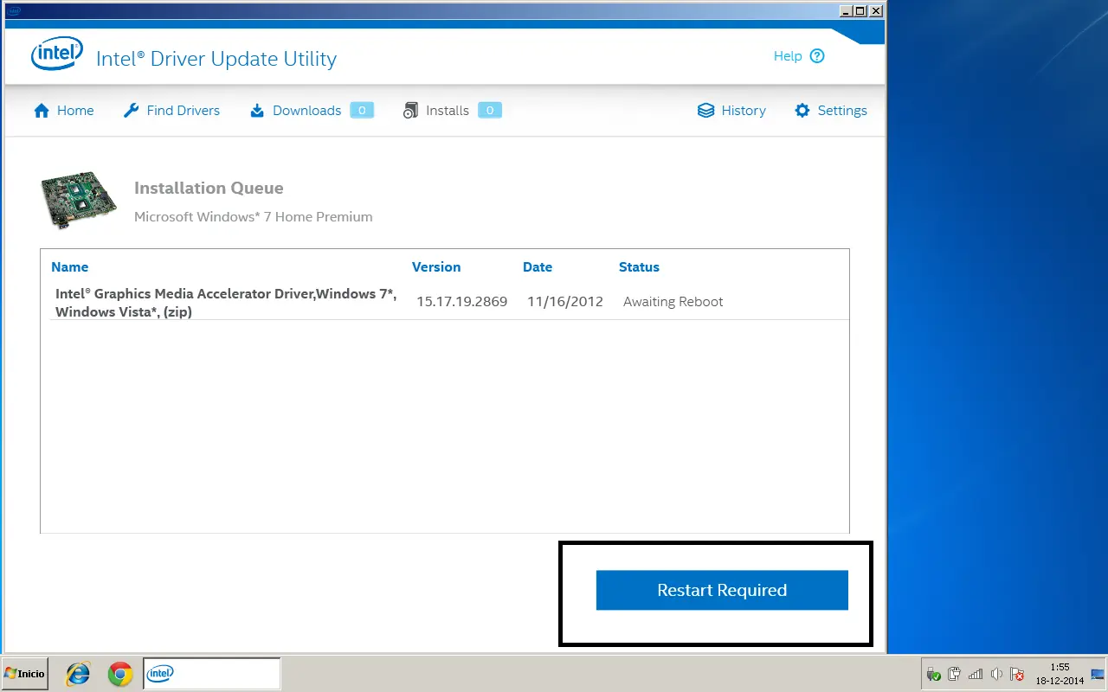Click the Version column header

[x=436, y=267]
